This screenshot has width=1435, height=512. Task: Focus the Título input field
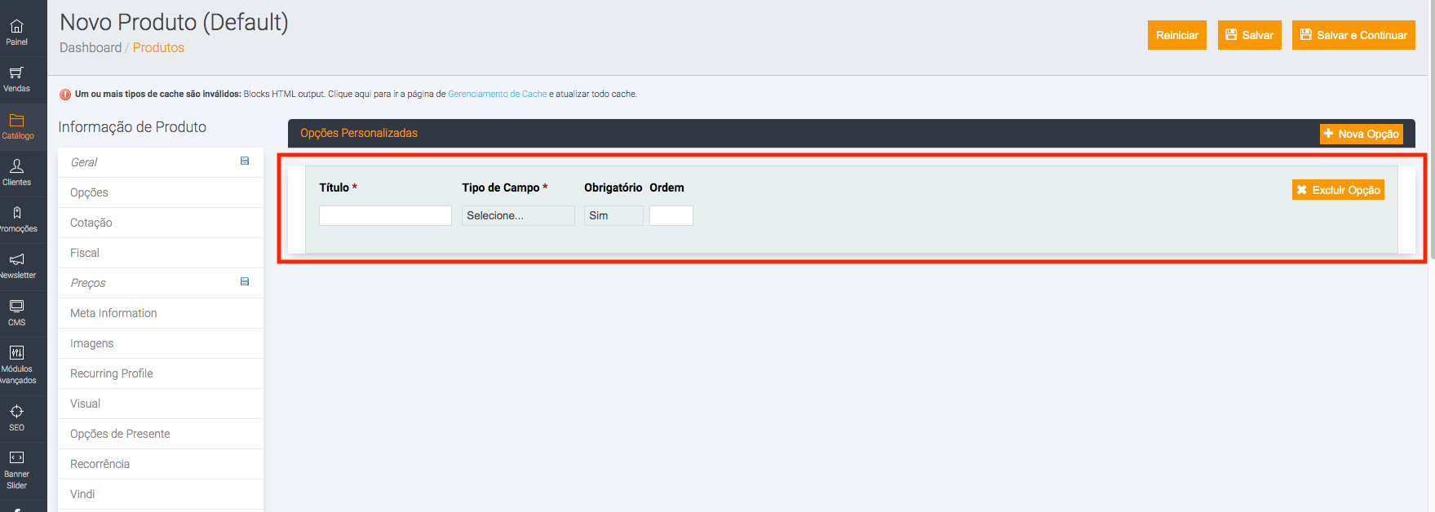pos(385,215)
